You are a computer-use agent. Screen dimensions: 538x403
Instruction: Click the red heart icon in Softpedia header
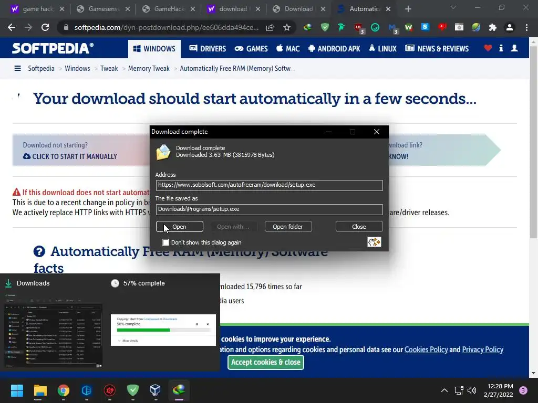point(488,48)
